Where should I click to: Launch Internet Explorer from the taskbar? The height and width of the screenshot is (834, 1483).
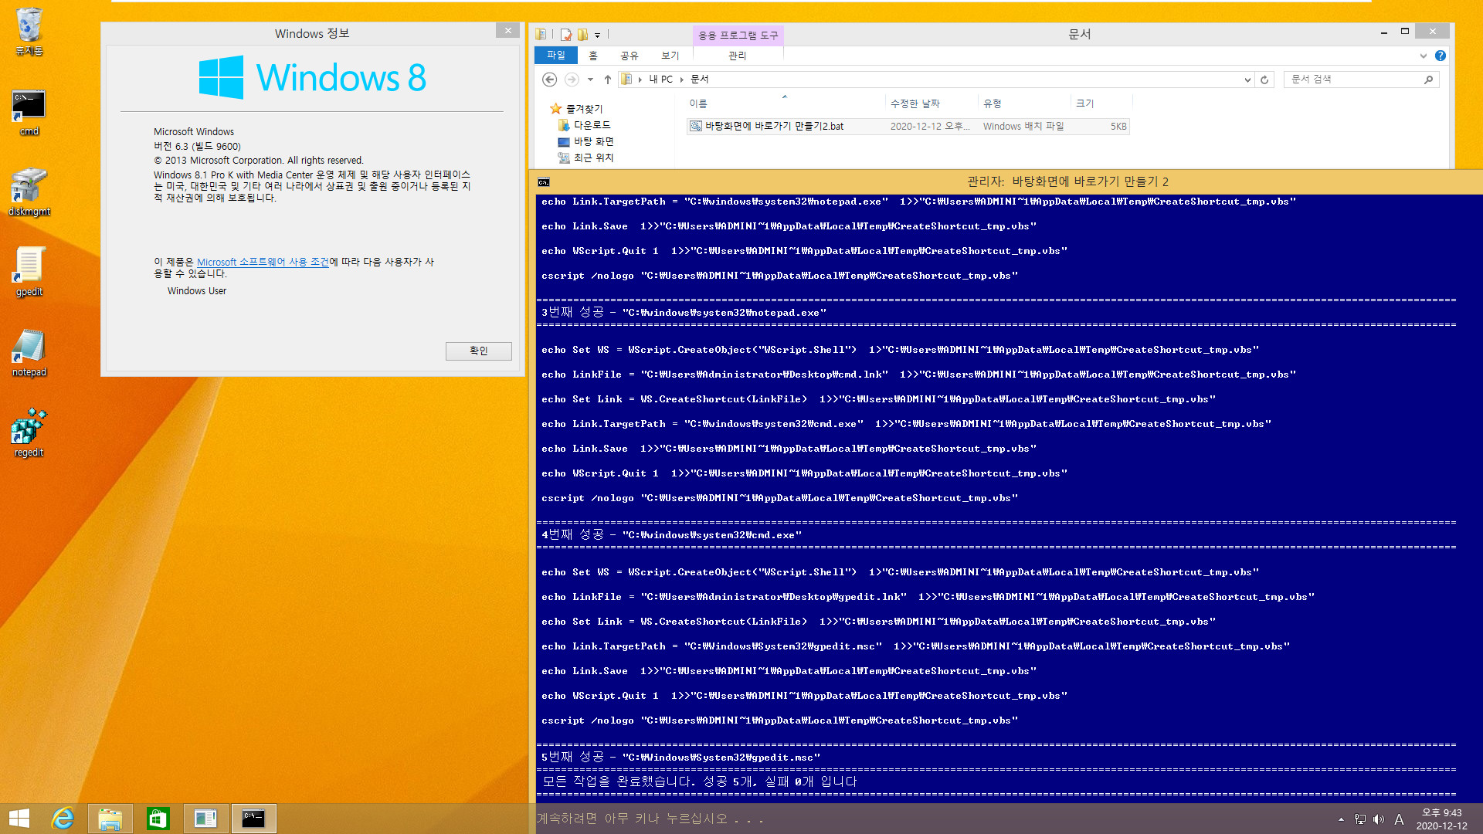pos(63,819)
